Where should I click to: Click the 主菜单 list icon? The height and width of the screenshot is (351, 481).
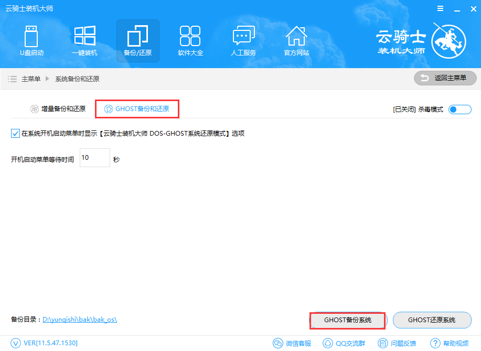pyautogui.click(x=12, y=79)
